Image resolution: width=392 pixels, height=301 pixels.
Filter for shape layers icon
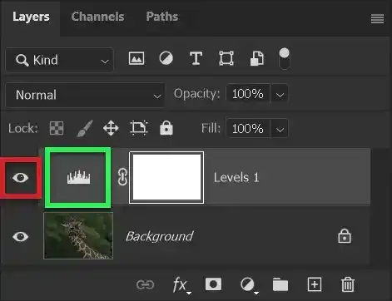(x=226, y=58)
